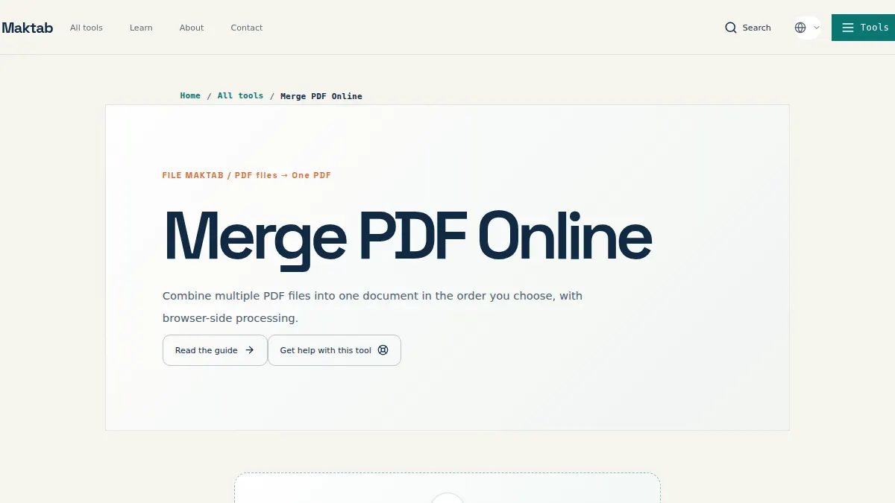The height and width of the screenshot is (503, 895).
Task: Go to Home breadcrumb
Action: click(x=190, y=95)
